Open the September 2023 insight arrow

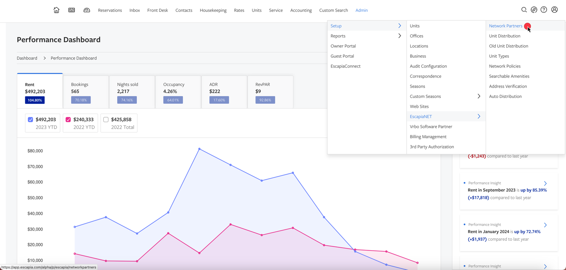[x=545, y=184]
